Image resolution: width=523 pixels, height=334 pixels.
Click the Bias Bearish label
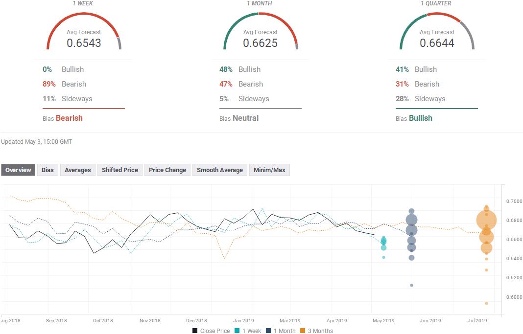click(x=69, y=118)
